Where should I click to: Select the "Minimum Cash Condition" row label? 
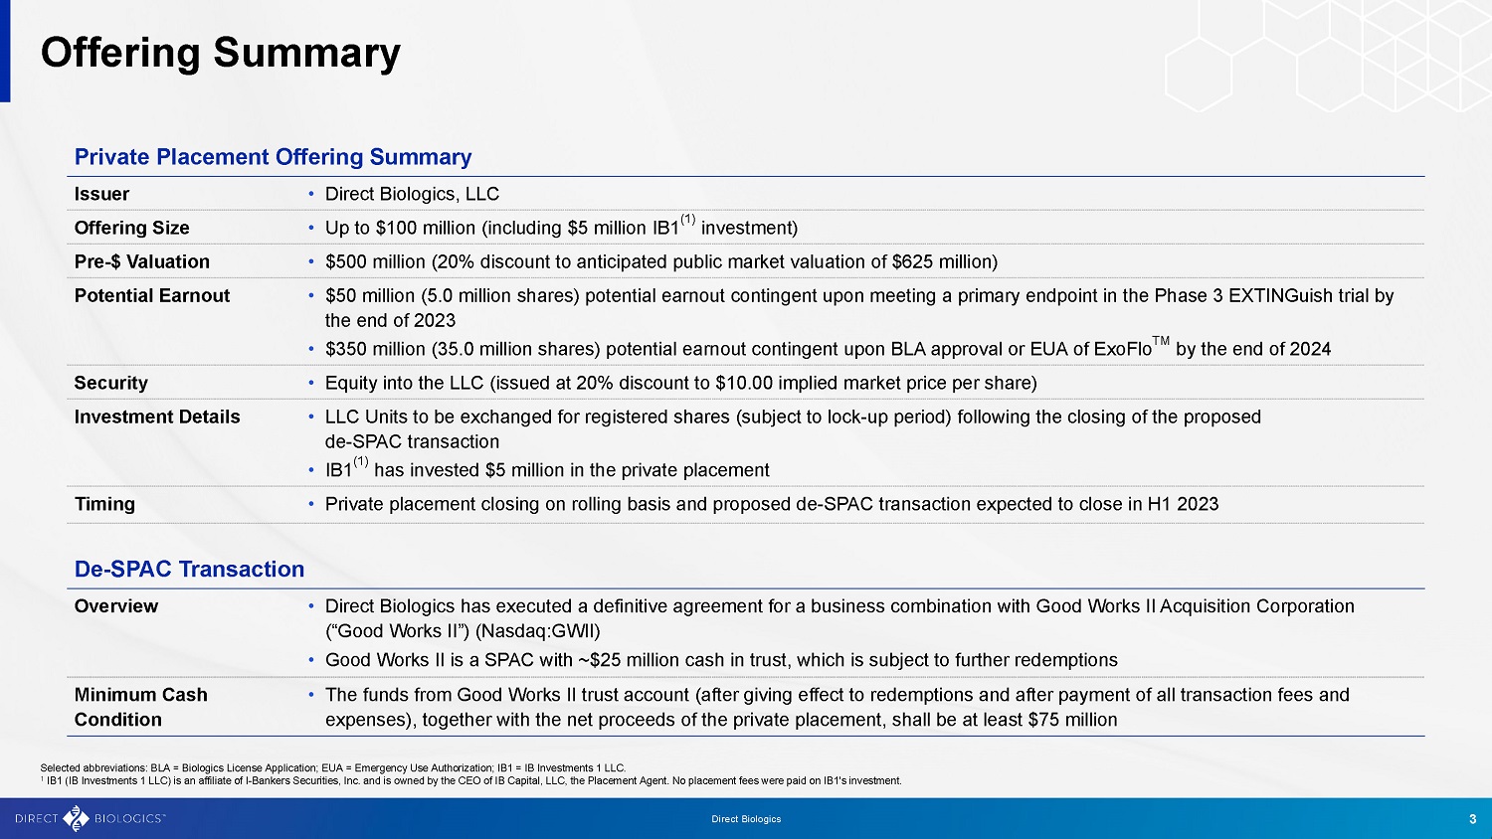[x=140, y=707]
